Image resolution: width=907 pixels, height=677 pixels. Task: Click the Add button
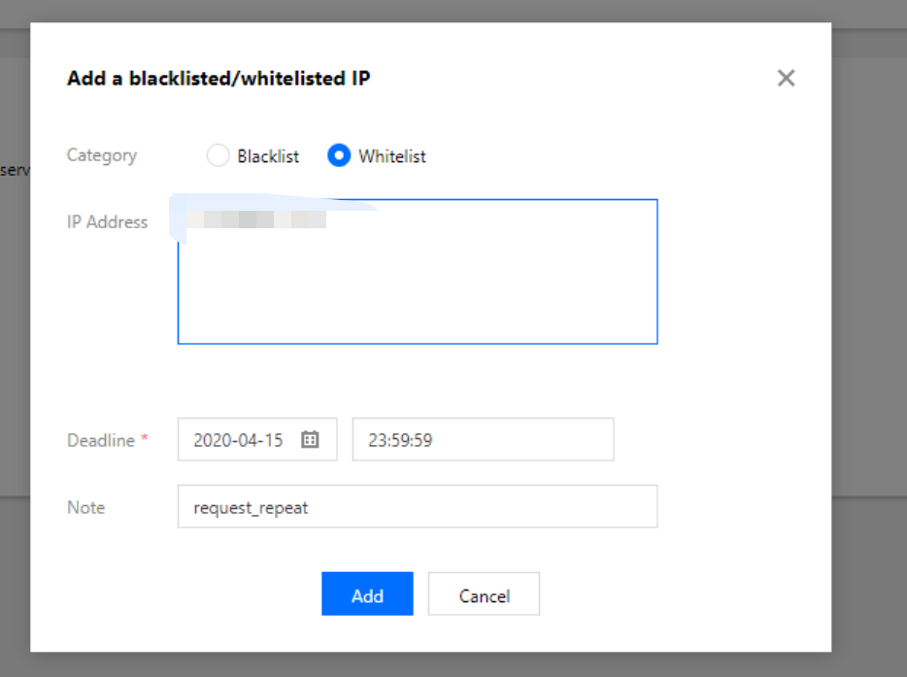point(367,594)
